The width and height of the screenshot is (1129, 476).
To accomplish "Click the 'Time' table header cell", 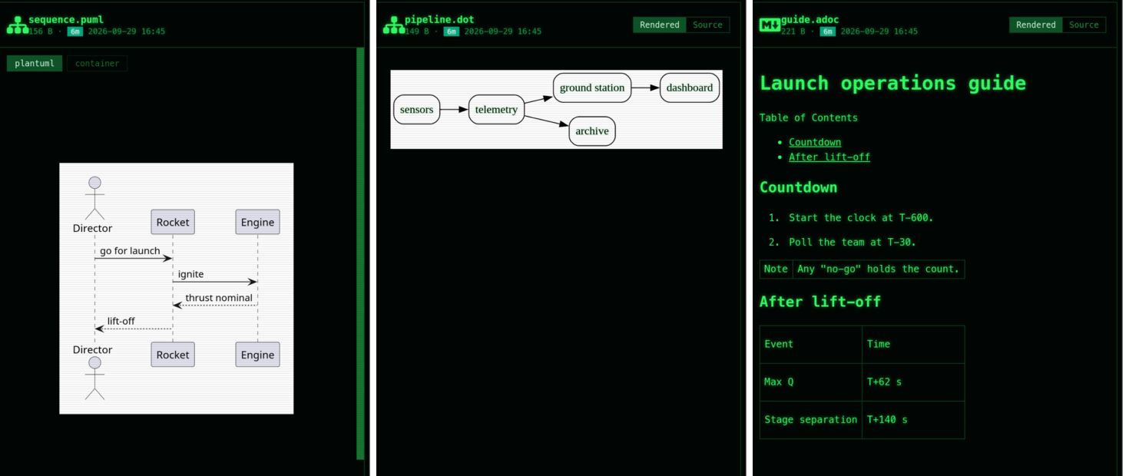I will 913,344.
